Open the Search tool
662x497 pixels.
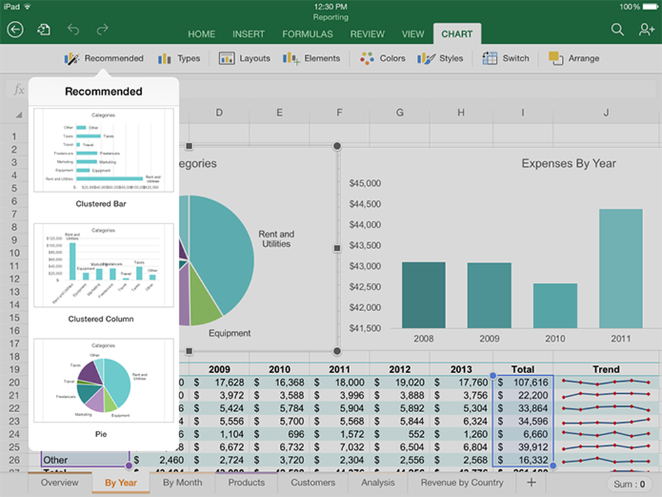(x=617, y=30)
